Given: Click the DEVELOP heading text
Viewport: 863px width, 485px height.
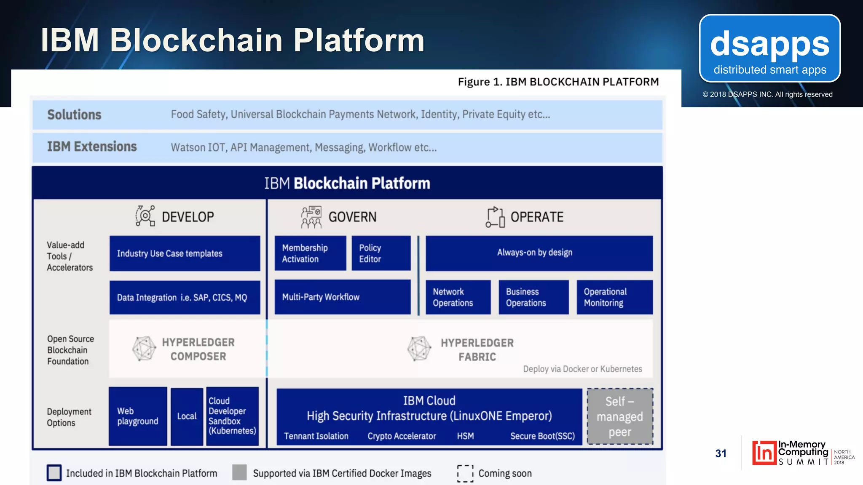Looking at the screenshot, I should [188, 217].
